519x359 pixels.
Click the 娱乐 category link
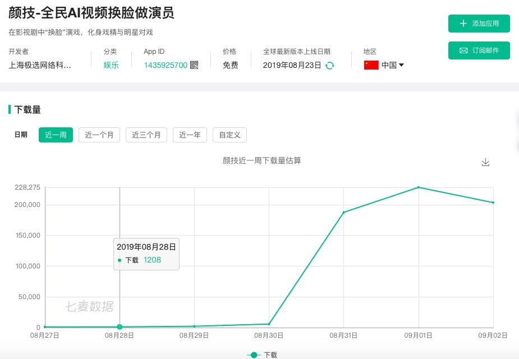point(111,65)
